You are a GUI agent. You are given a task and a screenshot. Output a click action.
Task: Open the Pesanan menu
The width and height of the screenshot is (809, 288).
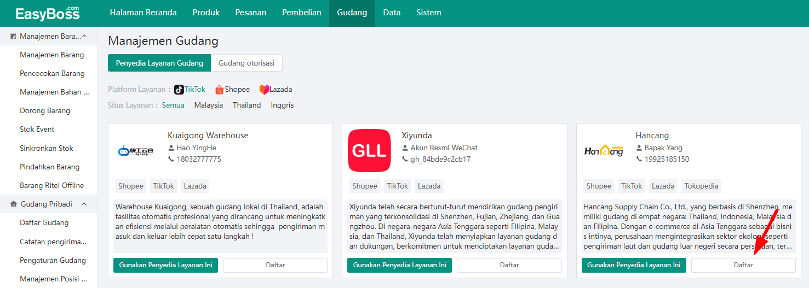251,13
